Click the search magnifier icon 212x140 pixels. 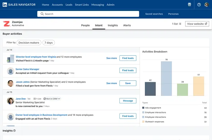tap(42, 14)
